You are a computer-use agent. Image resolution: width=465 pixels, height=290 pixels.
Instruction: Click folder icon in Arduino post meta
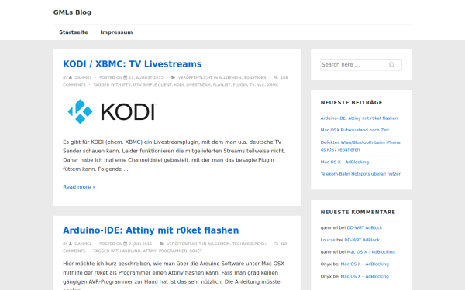click(x=162, y=244)
